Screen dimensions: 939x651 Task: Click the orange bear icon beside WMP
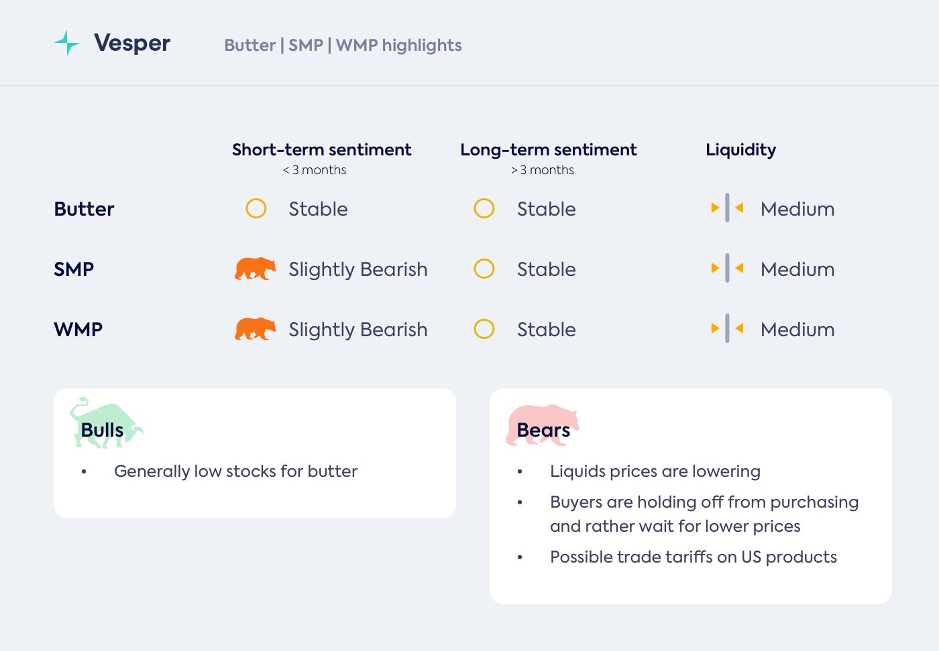tap(255, 329)
